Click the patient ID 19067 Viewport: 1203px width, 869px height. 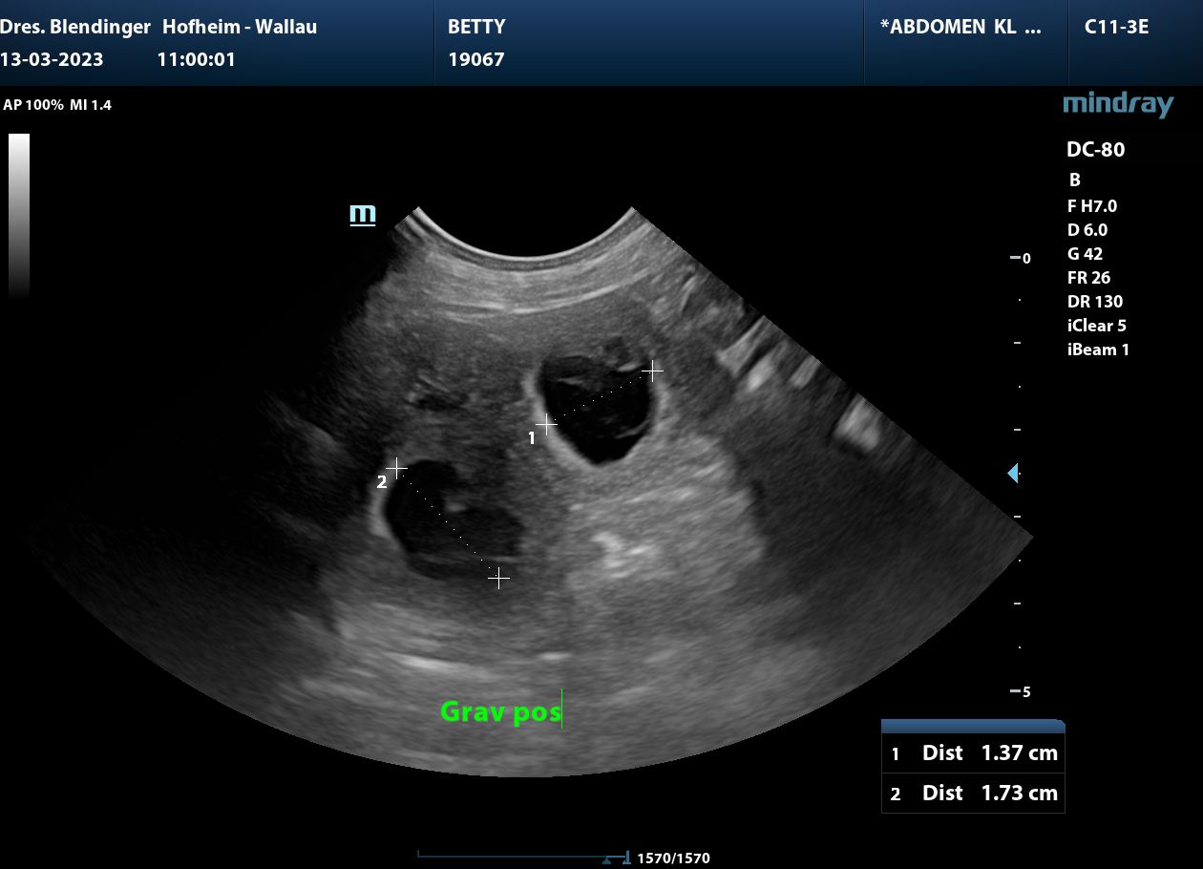475,59
